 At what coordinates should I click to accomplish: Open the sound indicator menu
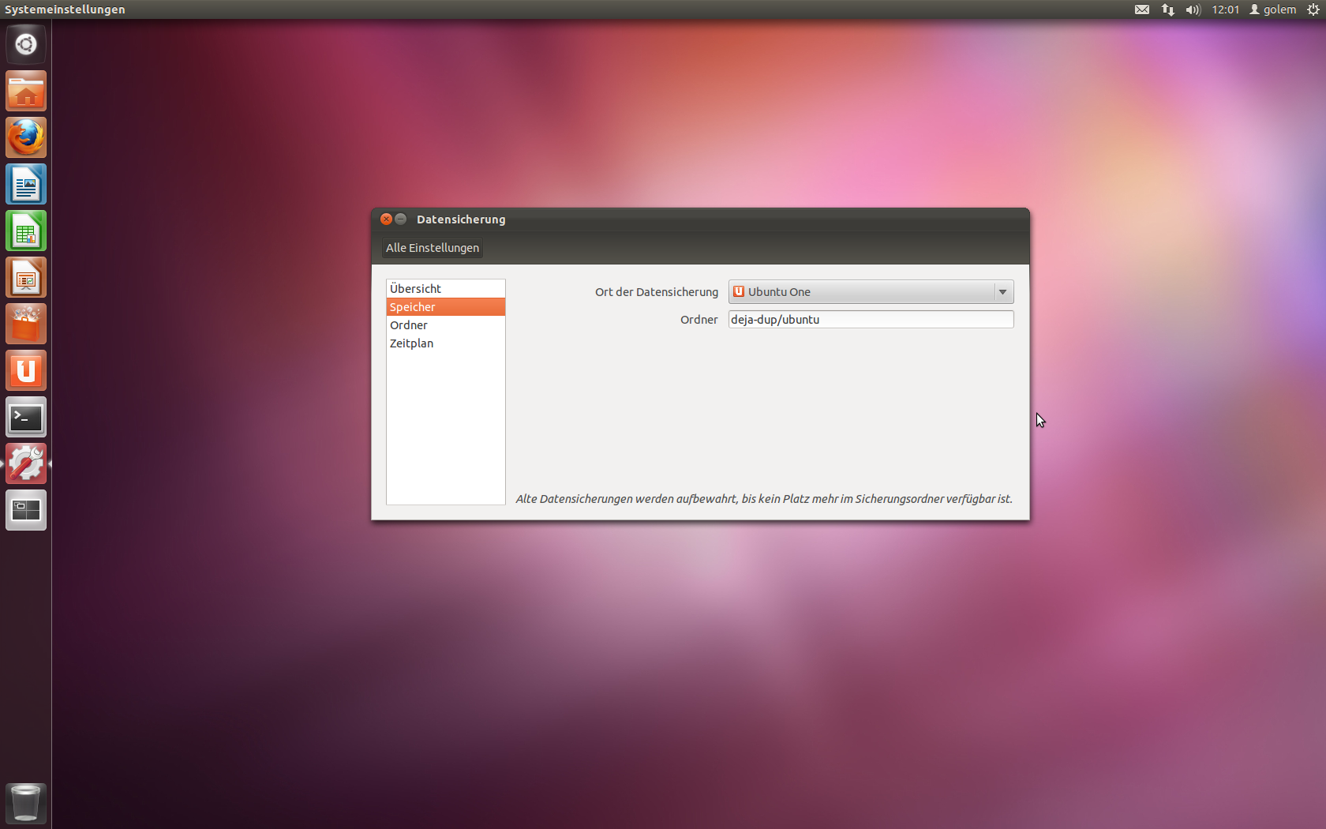coord(1192,9)
